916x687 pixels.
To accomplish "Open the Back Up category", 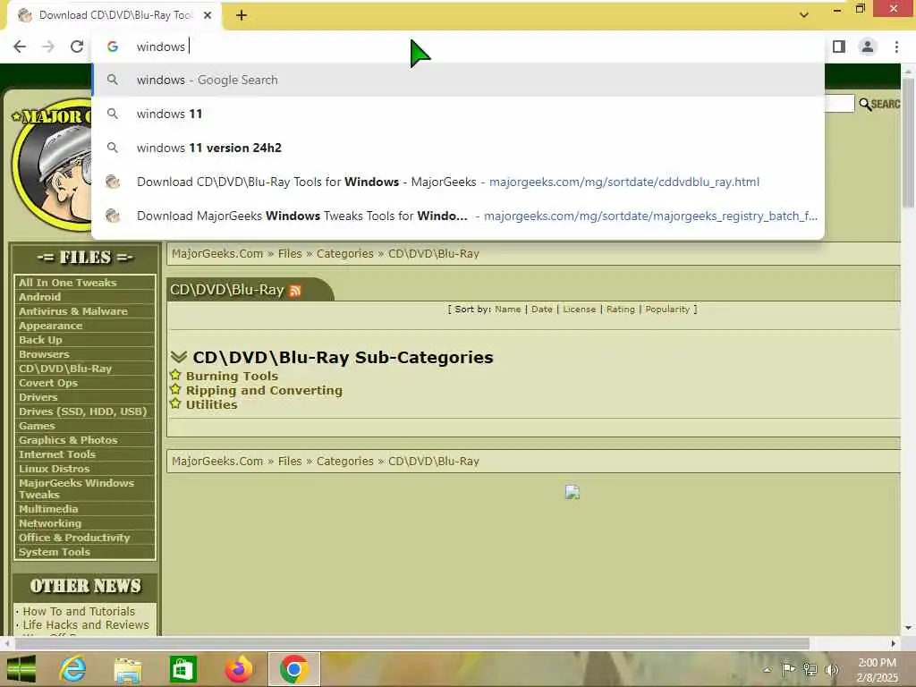I will click(x=40, y=340).
